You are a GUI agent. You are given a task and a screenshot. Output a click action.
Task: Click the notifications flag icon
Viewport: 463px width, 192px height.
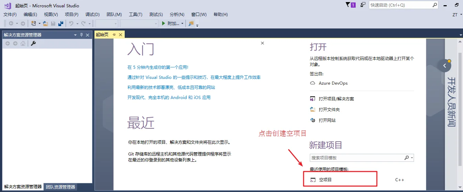coord(349,5)
